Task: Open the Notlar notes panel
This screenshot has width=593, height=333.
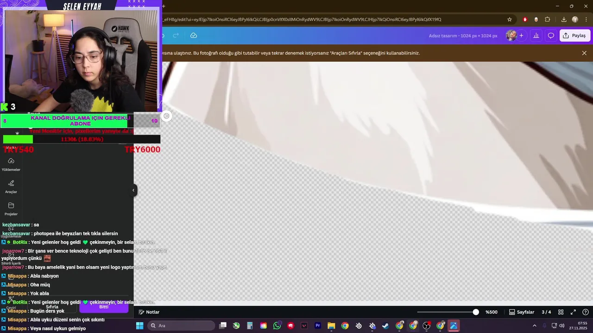Action: [149, 312]
